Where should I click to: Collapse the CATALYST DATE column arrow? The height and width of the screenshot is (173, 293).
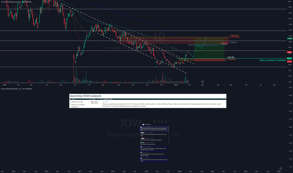224,99
